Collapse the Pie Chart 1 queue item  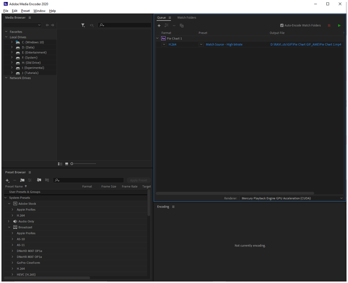pyautogui.click(x=157, y=38)
